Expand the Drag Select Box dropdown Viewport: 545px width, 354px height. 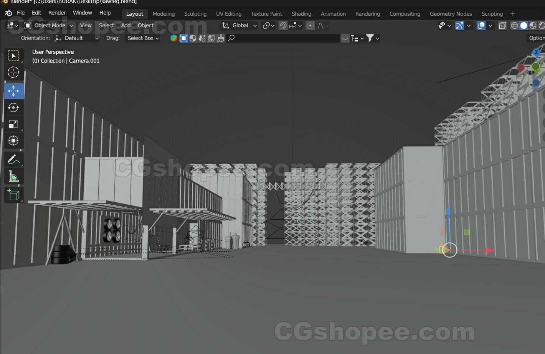(x=142, y=38)
